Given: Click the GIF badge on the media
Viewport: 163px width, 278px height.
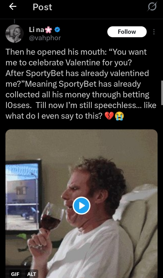Looking at the screenshot, I should (x=15, y=274).
